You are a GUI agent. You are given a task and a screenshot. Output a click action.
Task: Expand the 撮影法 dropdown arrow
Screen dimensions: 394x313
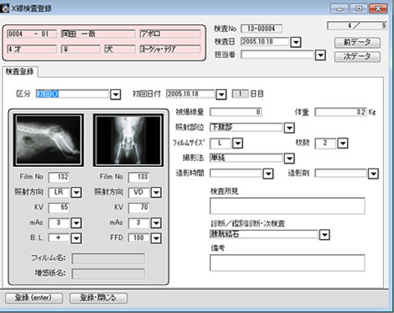(289, 159)
